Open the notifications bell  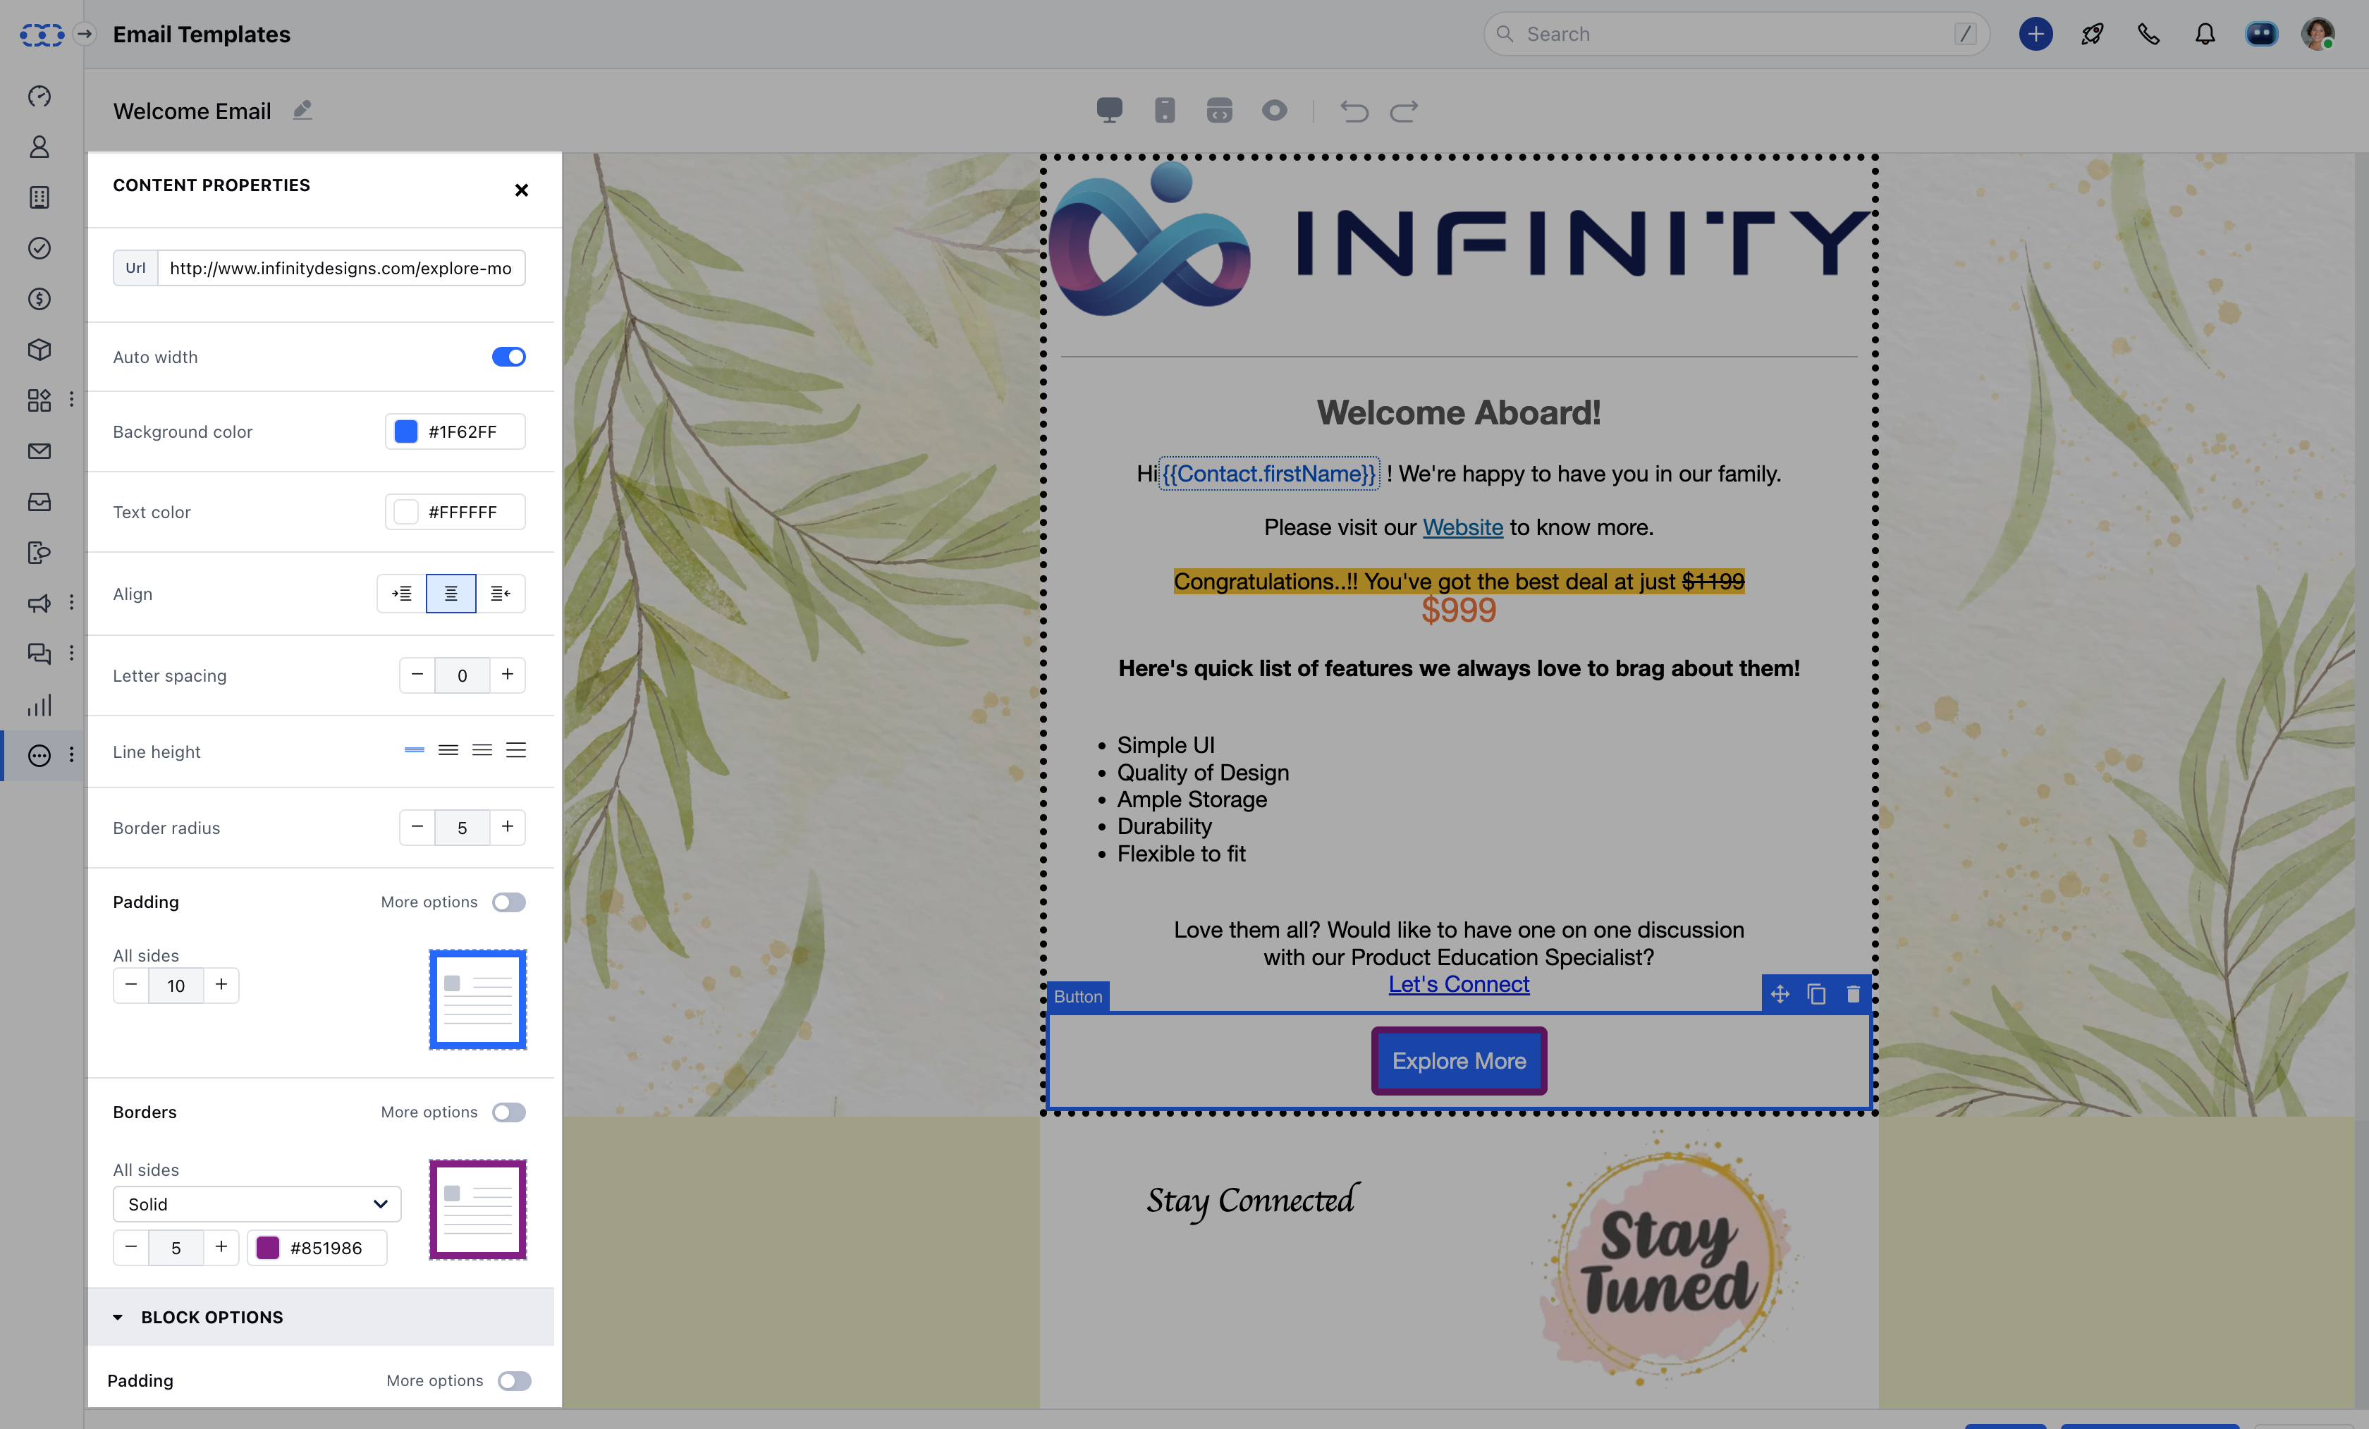pos(2205,35)
